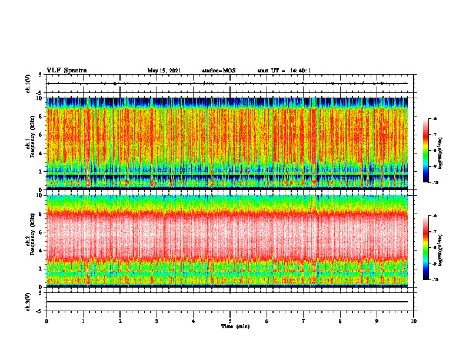Click the "ch.1(V)" waveform axis label
Image resolution: width=466 pixels, height=360 pixels.
coord(28,84)
